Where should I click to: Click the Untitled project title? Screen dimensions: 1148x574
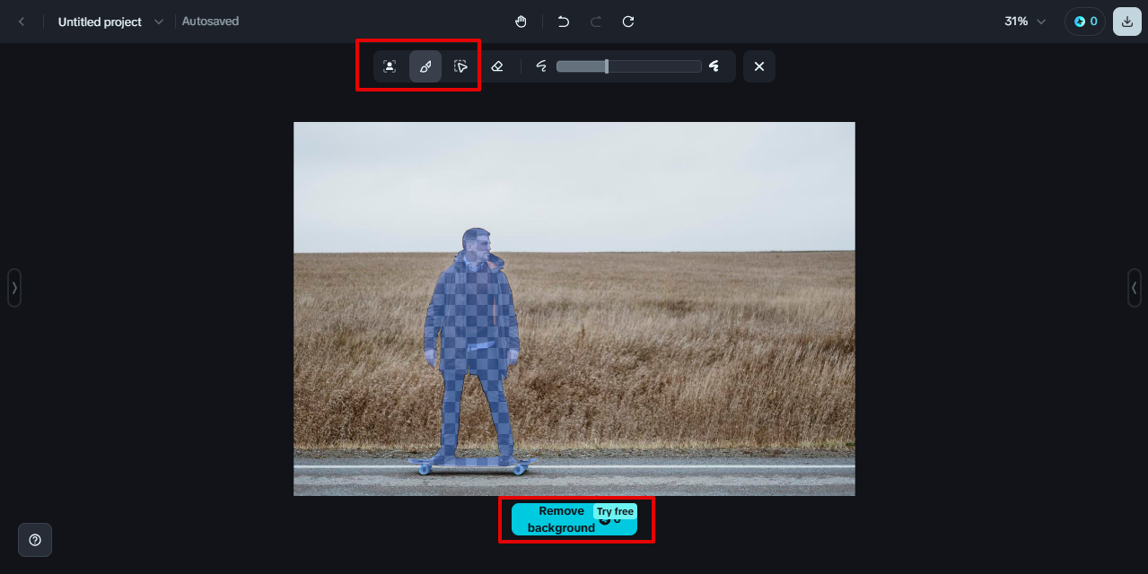tap(100, 22)
